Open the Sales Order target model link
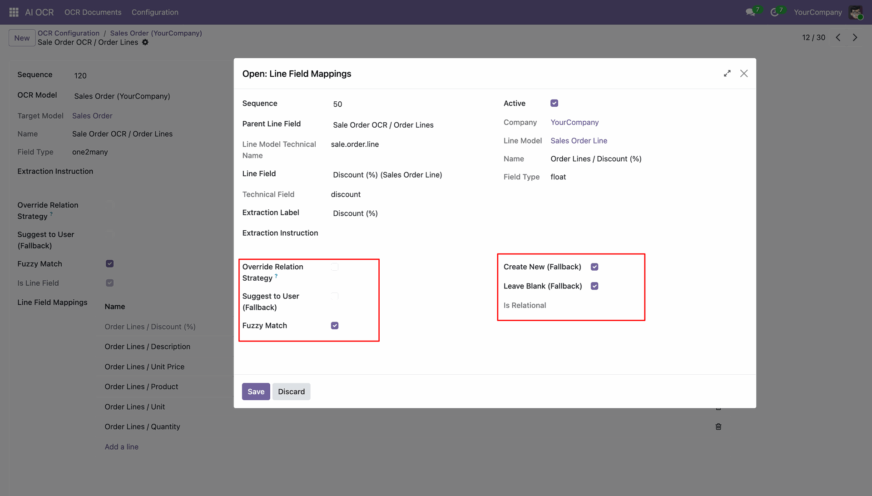Image resolution: width=872 pixels, height=496 pixels. [x=92, y=116]
